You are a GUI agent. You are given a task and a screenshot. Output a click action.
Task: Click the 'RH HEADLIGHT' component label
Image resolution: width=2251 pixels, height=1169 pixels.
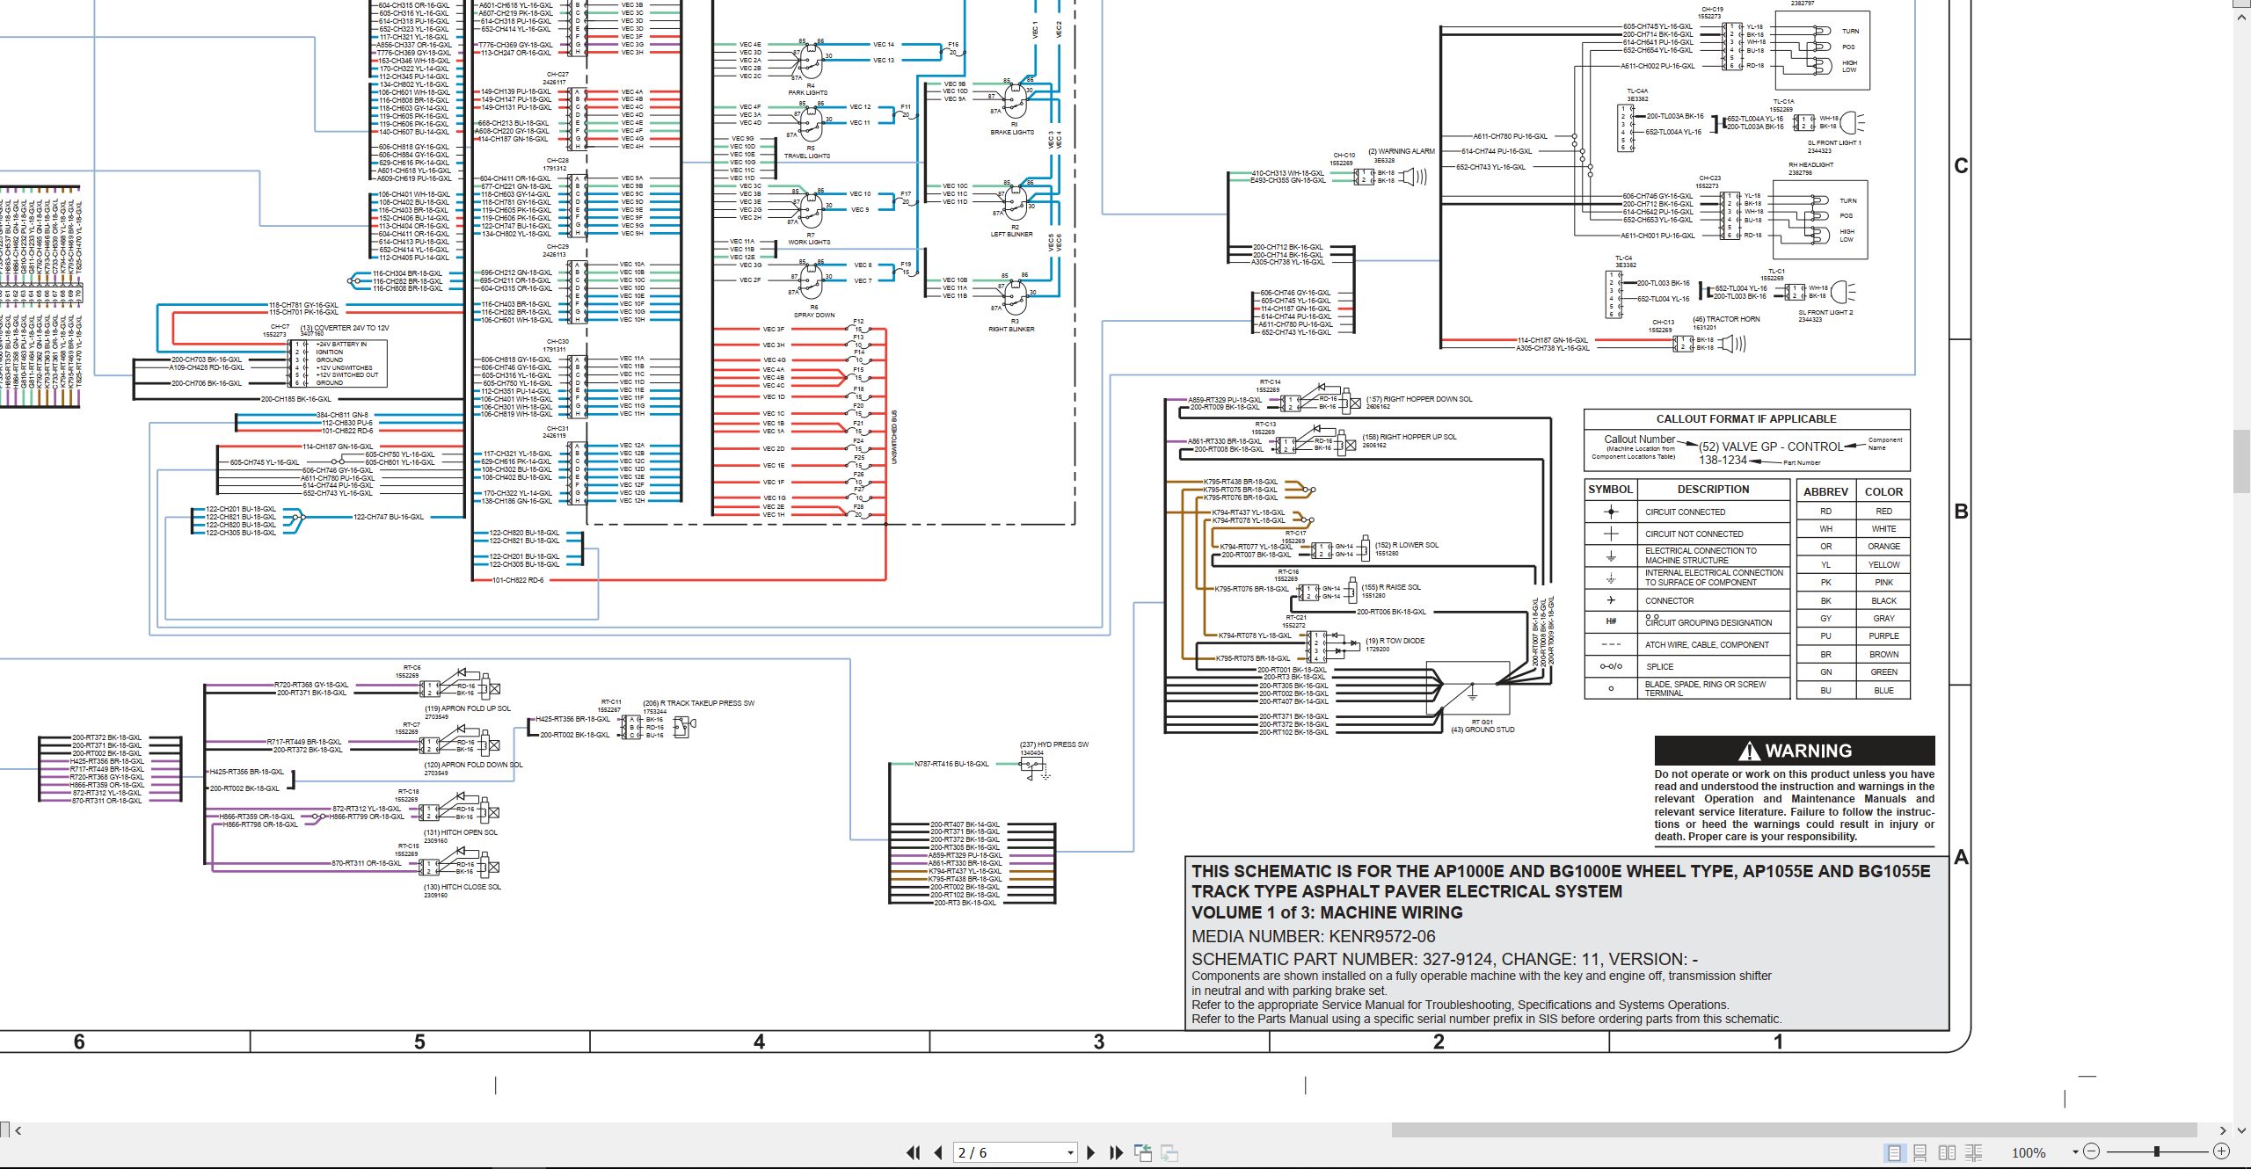point(1811,164)
